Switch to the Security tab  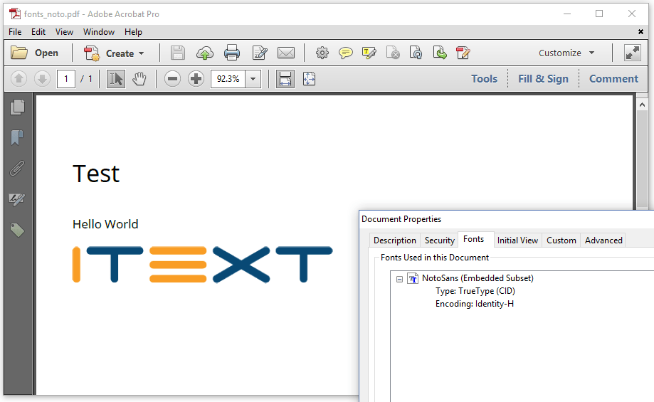439,240
